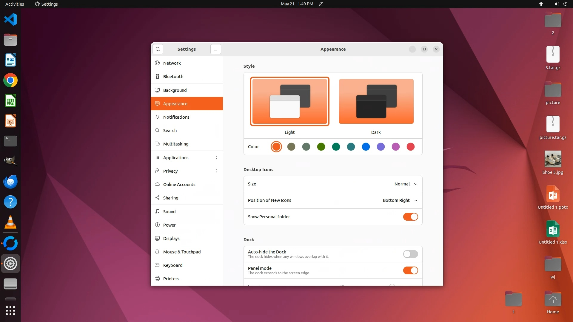Expand the Applications submenu chevron
The image size is (573, 322).
216,157
